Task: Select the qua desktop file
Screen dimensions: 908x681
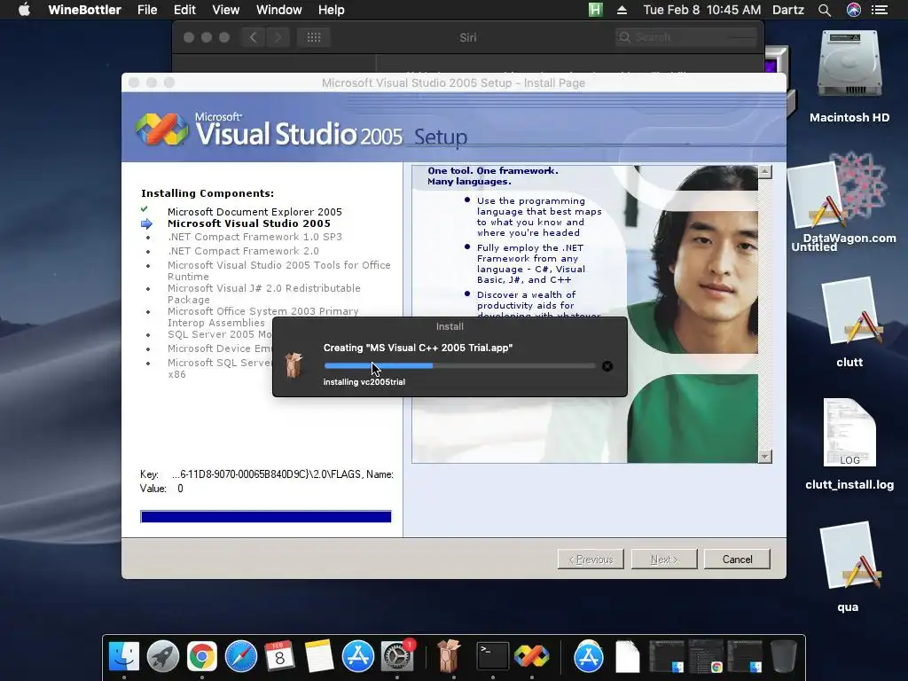Action: (849, 567)
